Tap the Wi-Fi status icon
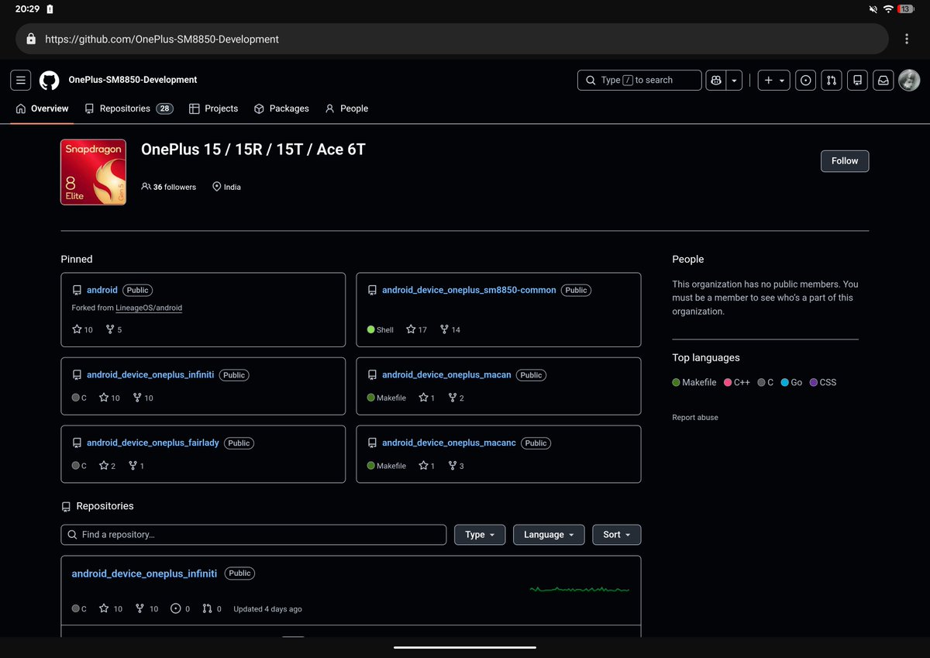Viewport: 930px width, 658px height. click(887, 9)
